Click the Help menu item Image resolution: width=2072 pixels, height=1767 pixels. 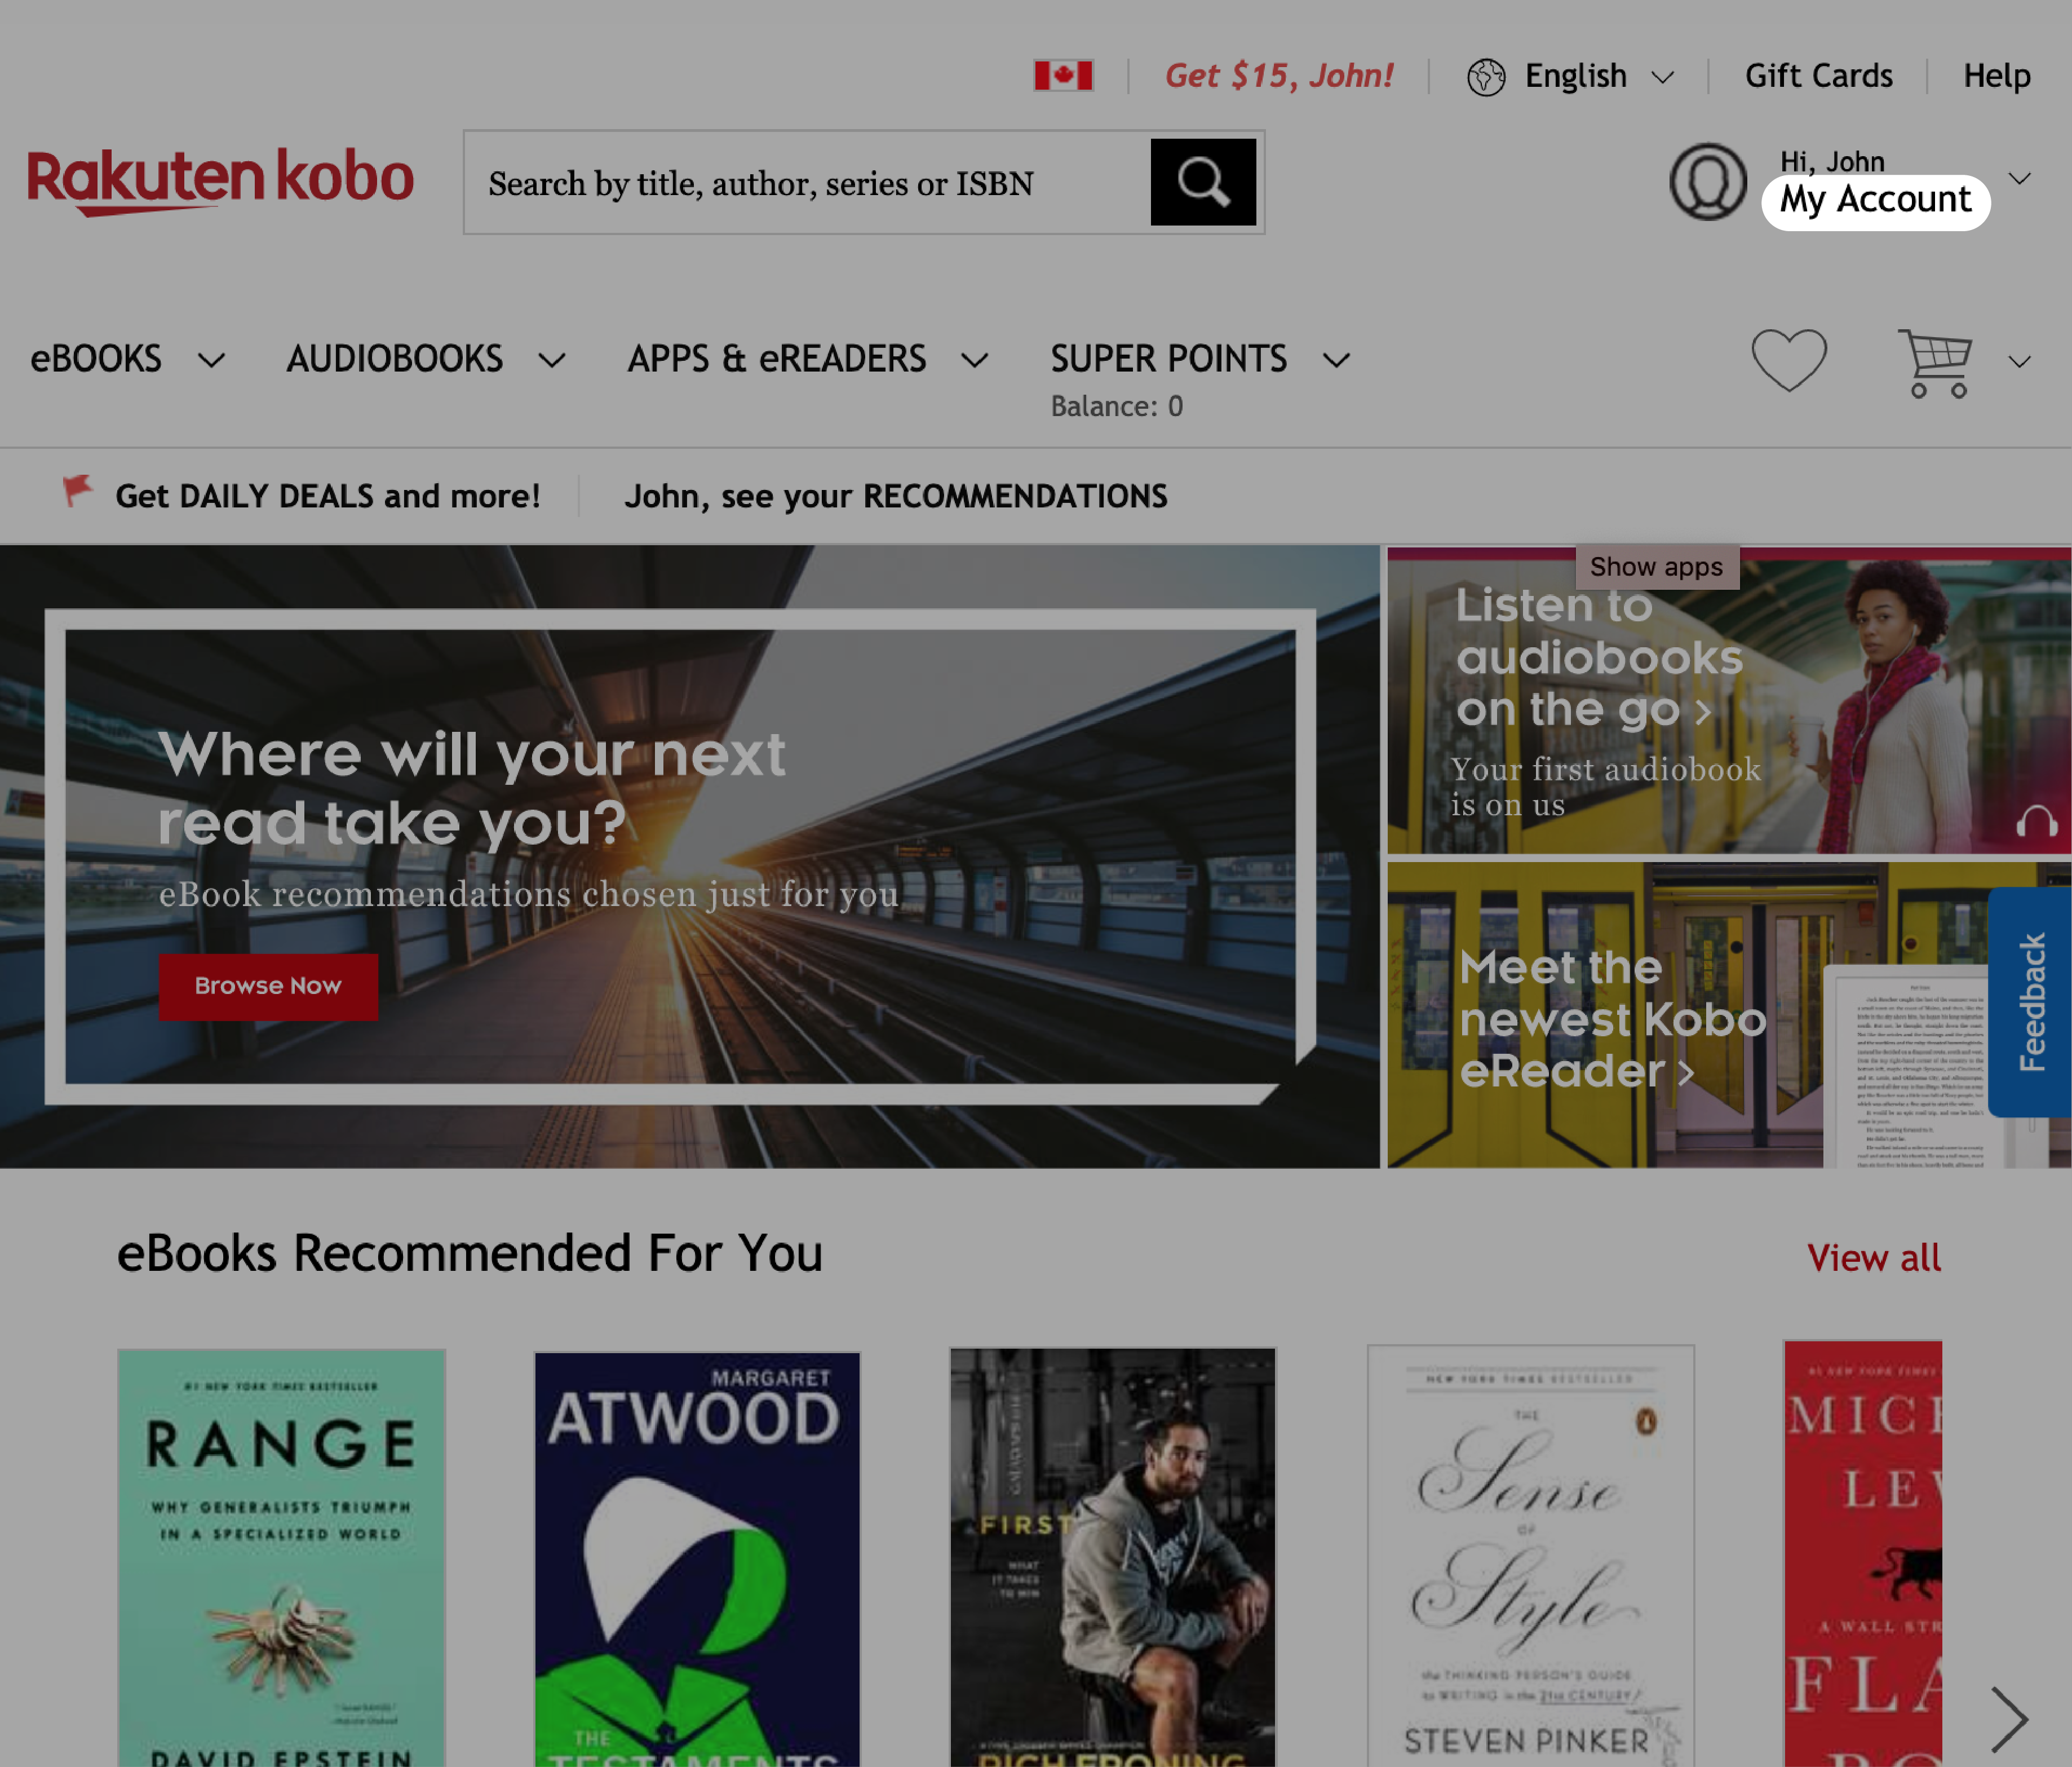pyautogui.click(x=1996, y=74)
